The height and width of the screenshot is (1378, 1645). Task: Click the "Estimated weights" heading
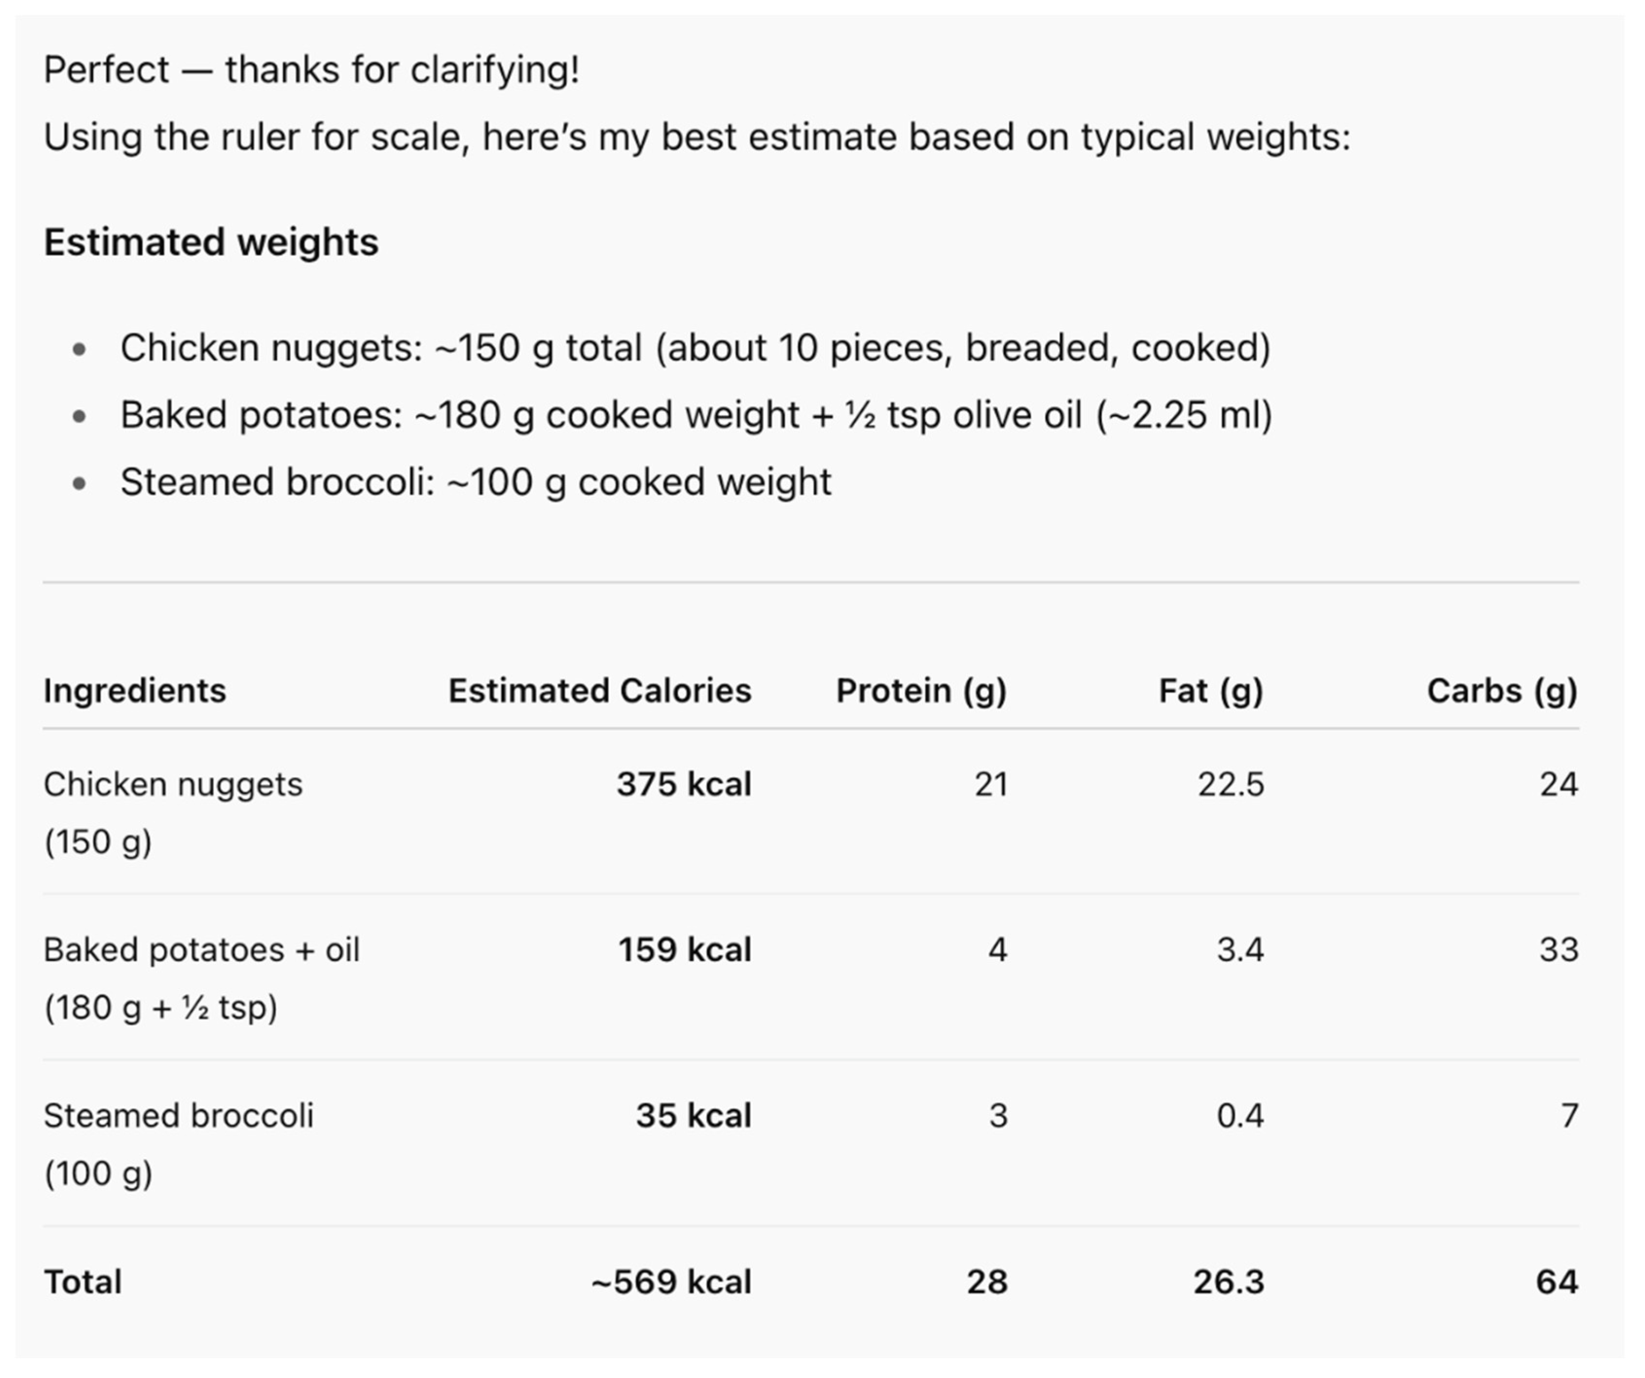pos(211,242)
